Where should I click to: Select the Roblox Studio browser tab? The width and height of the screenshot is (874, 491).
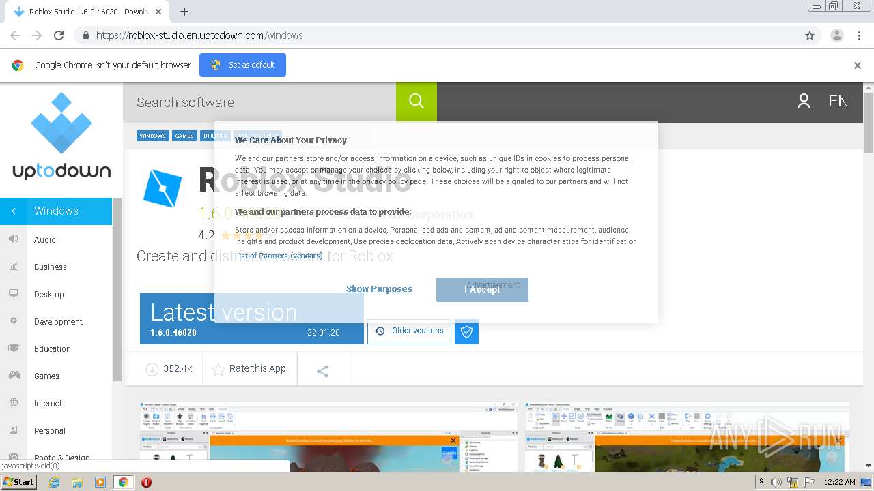[x=87, y=12]
